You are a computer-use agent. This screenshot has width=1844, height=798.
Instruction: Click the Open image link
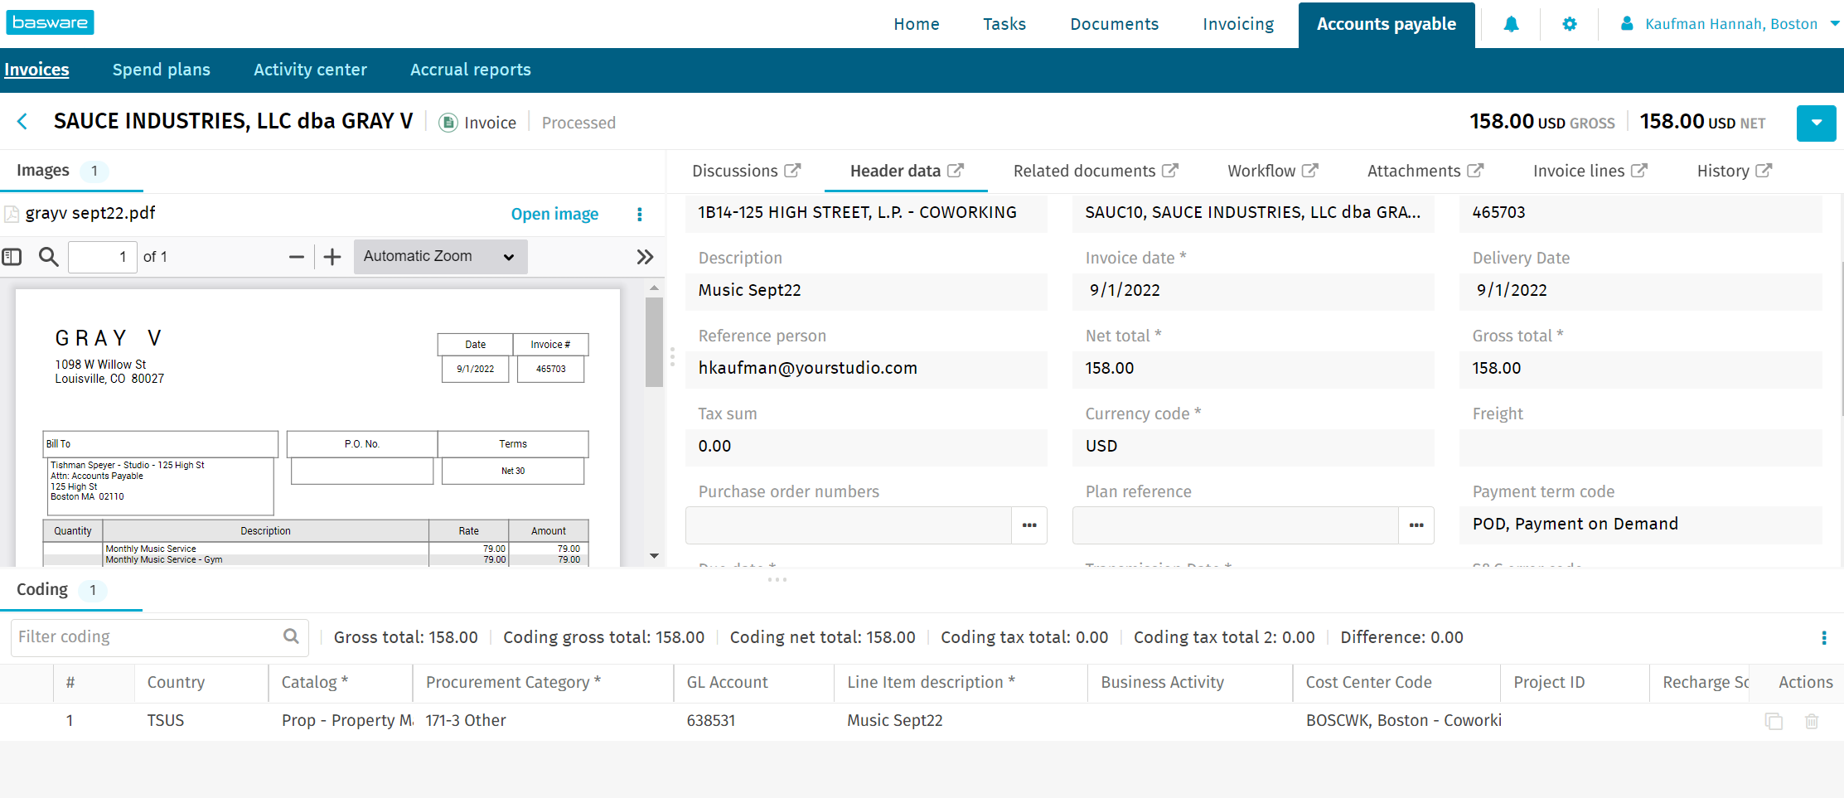tap(554, 214)
